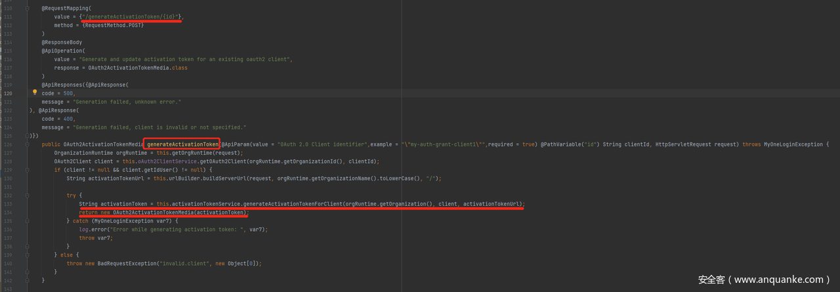Click the "Generate and update activation token" string
Screen dimensions: 840x292
[186, 59]
